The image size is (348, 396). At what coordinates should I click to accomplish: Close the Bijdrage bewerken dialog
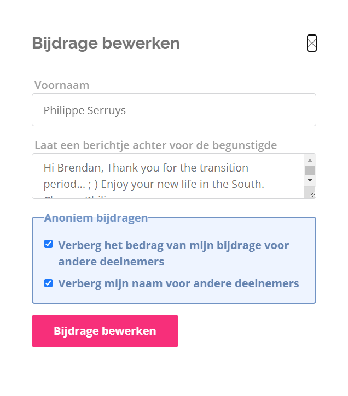[x=312, y=43]
